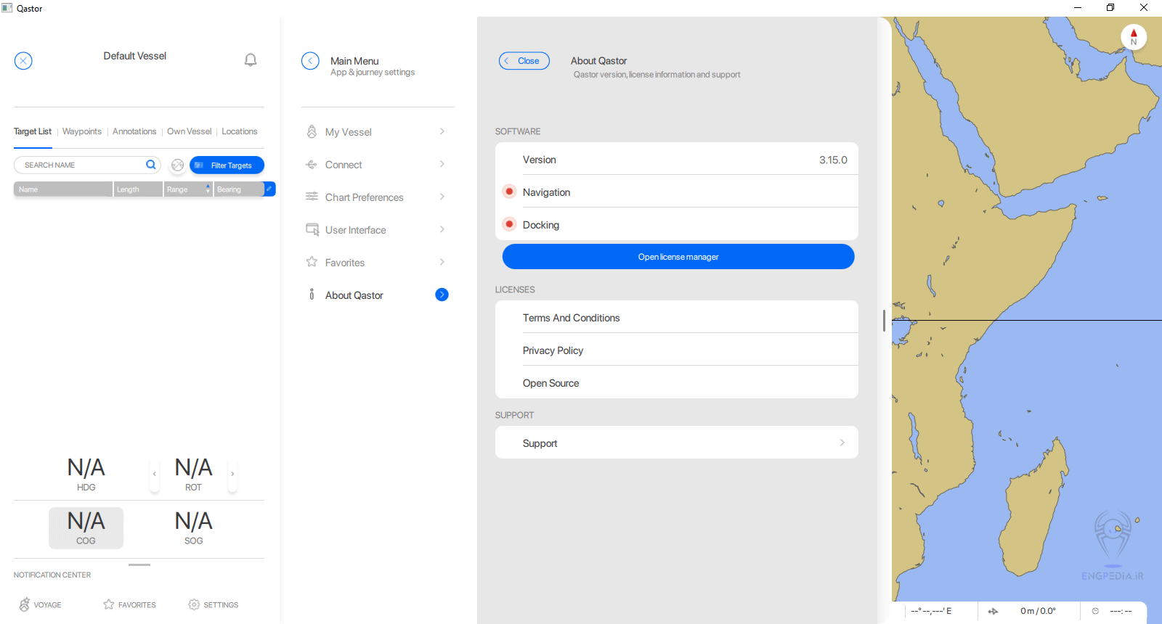
Task: Select the COG data tile
Action: click(86, 527)
